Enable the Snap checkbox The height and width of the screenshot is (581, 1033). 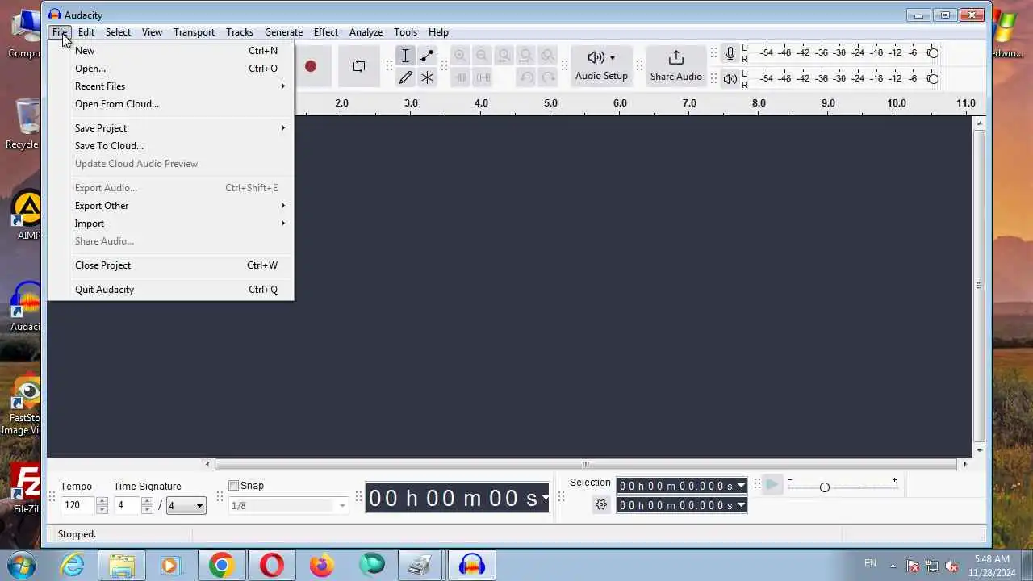(233, 486)
